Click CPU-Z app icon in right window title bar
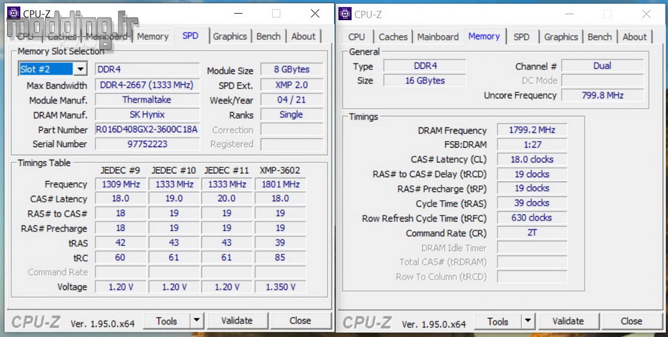The width and height of the screenshot is (668, 337). [345, 14]
